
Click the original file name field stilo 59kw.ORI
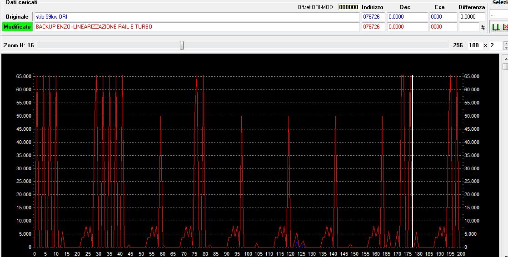click(196, 17)
